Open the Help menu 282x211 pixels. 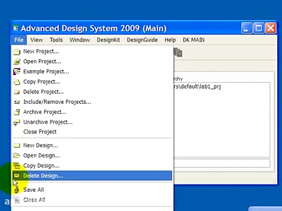point(170,40)
